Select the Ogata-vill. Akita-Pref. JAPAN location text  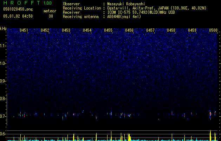157,8
